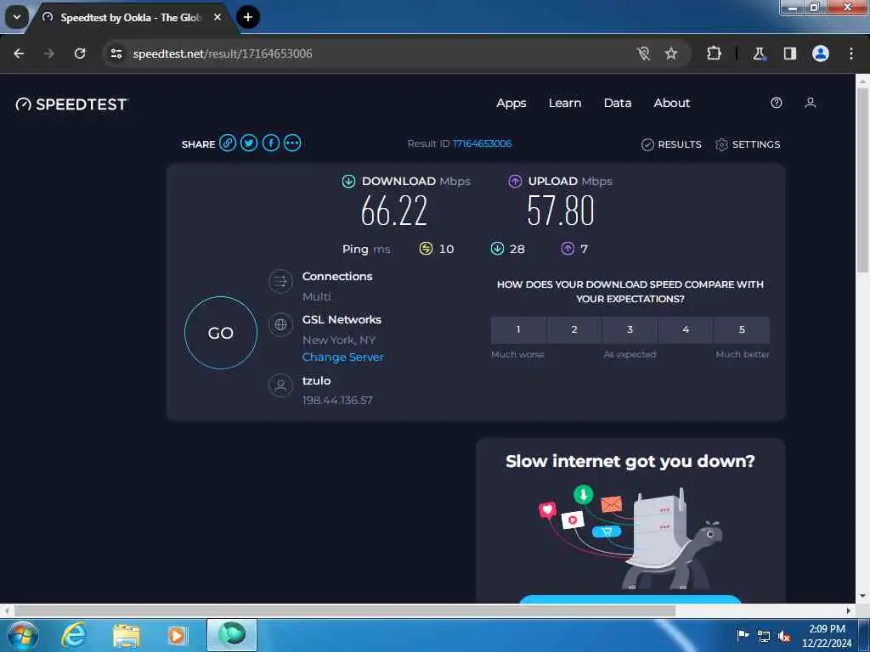
Task: Share result on Facebook
Action: coord(271,143)
